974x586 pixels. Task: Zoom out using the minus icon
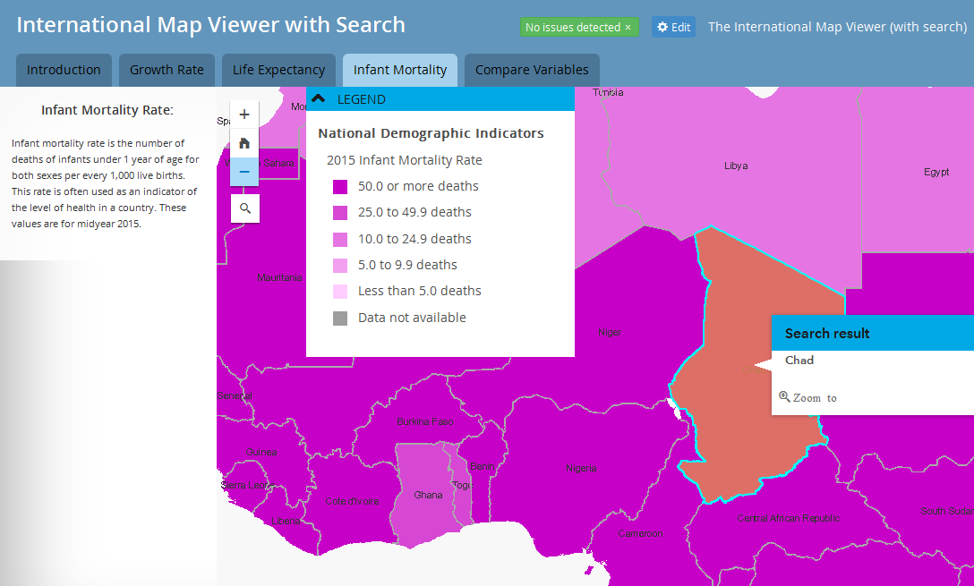(x=243, y=171)
